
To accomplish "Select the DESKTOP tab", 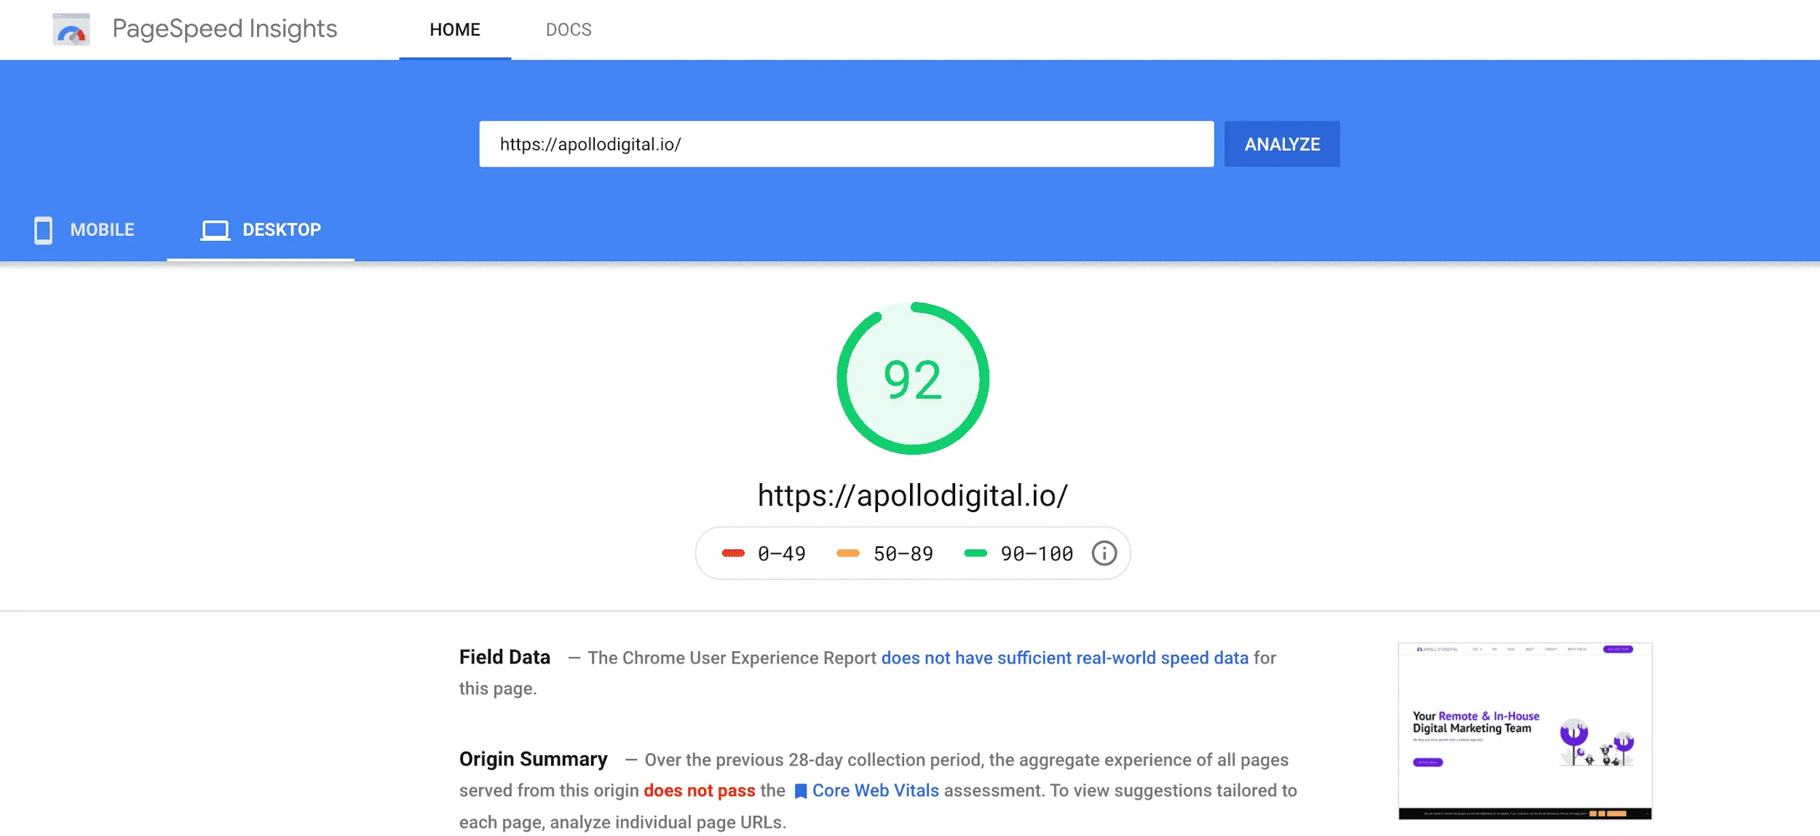I will coord(261,230).
